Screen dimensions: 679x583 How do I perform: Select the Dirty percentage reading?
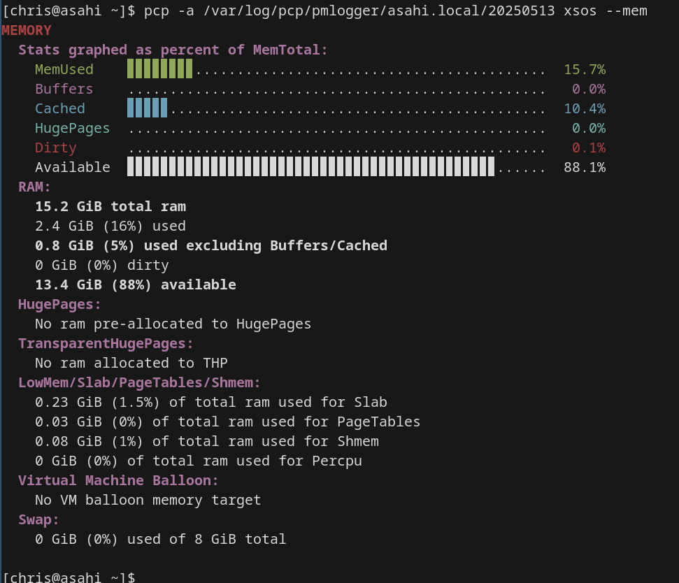pos(587,147)
